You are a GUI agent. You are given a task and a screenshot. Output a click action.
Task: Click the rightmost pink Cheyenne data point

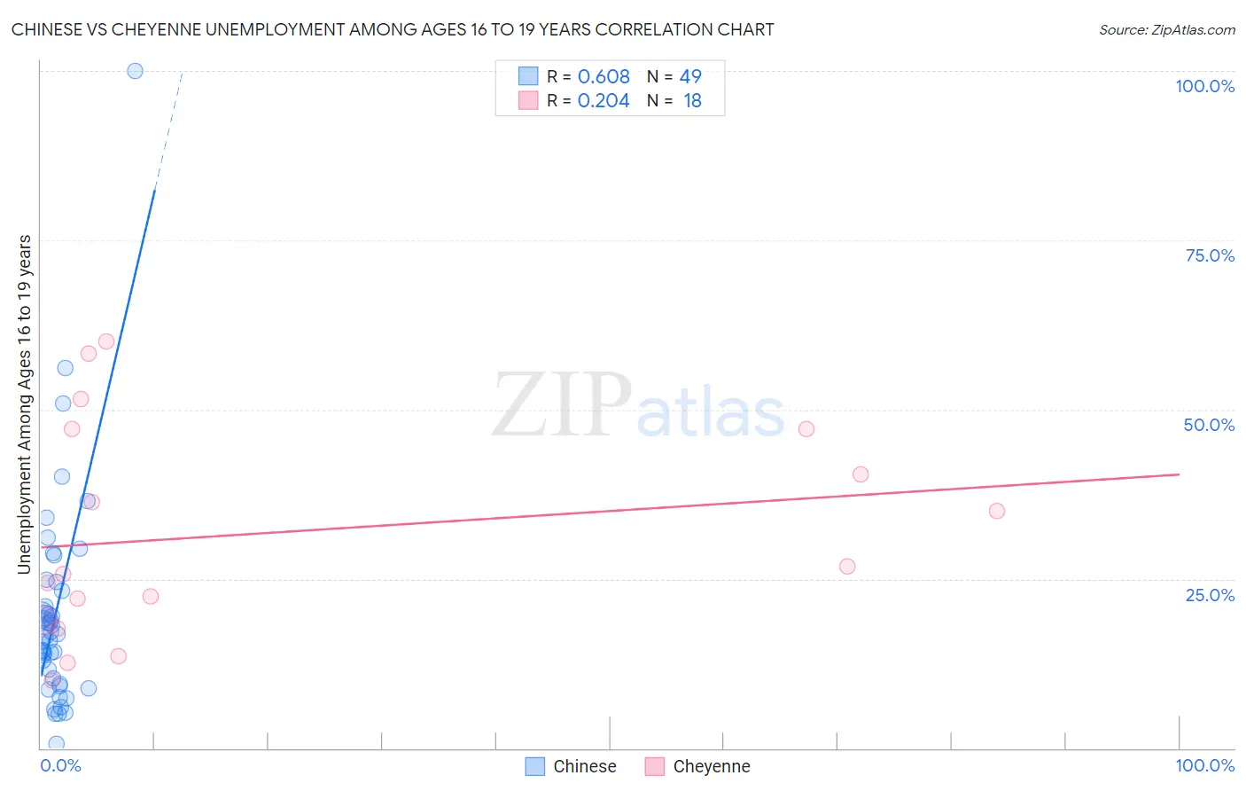pos(997,511)
